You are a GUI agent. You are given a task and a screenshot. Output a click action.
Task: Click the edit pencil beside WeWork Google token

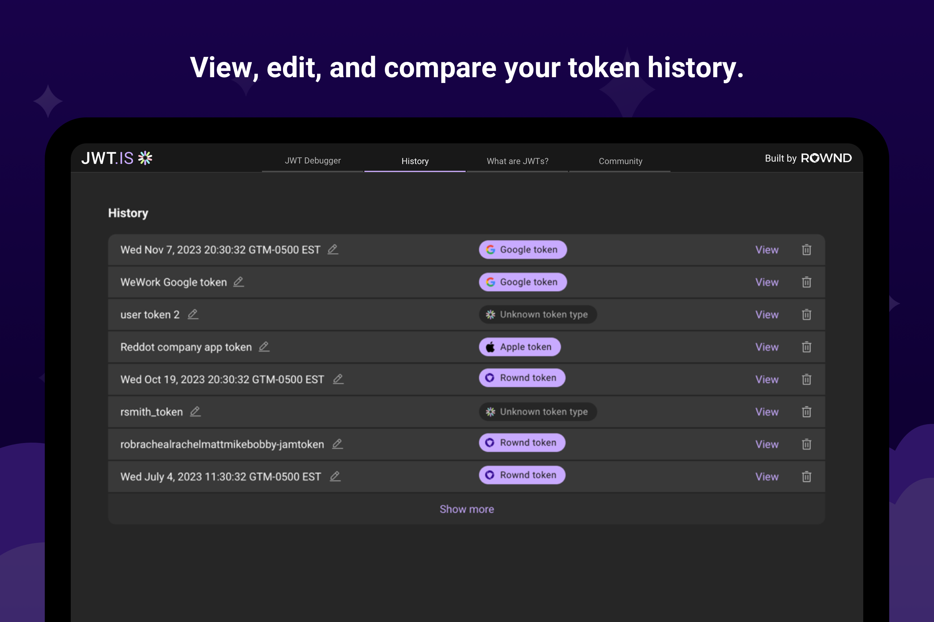(238, 282)
